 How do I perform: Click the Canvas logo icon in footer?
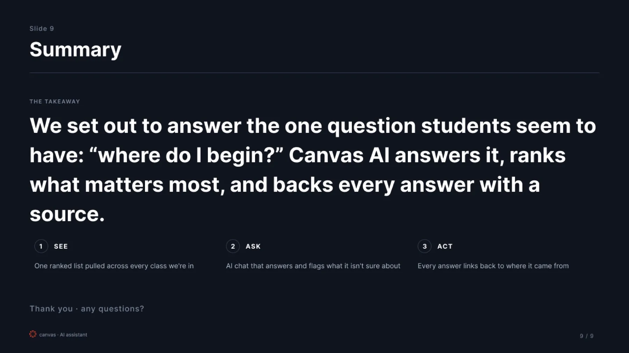click(33, 334)
